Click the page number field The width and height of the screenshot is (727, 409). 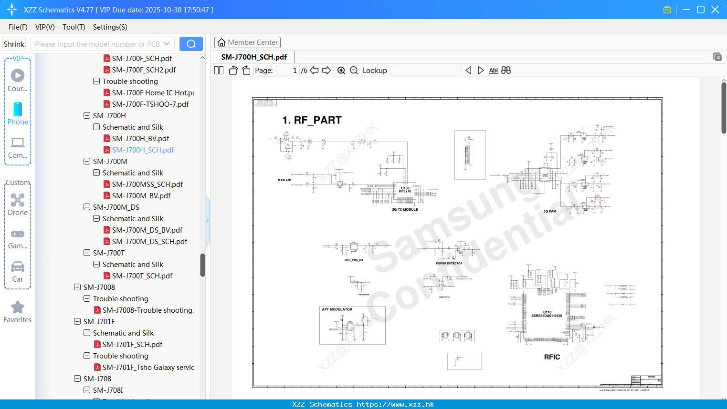[287, 71]
